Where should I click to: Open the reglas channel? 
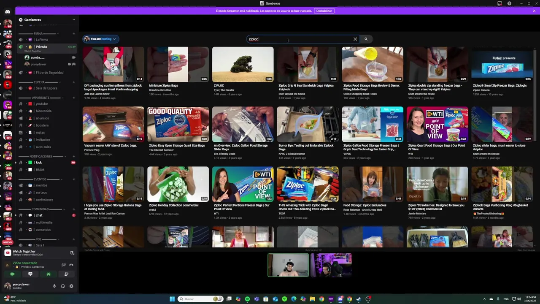(x=46, y=133)
